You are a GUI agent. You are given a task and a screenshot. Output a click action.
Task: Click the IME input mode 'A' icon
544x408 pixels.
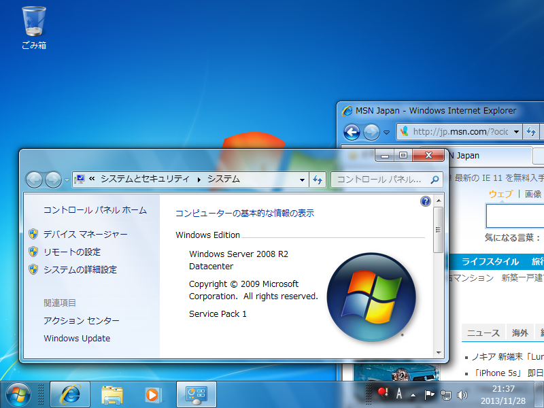pos(399,394)
